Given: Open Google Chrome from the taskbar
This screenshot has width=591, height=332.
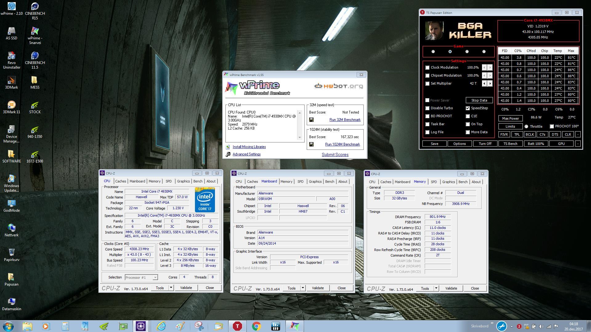Looking at the screenshot, I should coord(256,326).
